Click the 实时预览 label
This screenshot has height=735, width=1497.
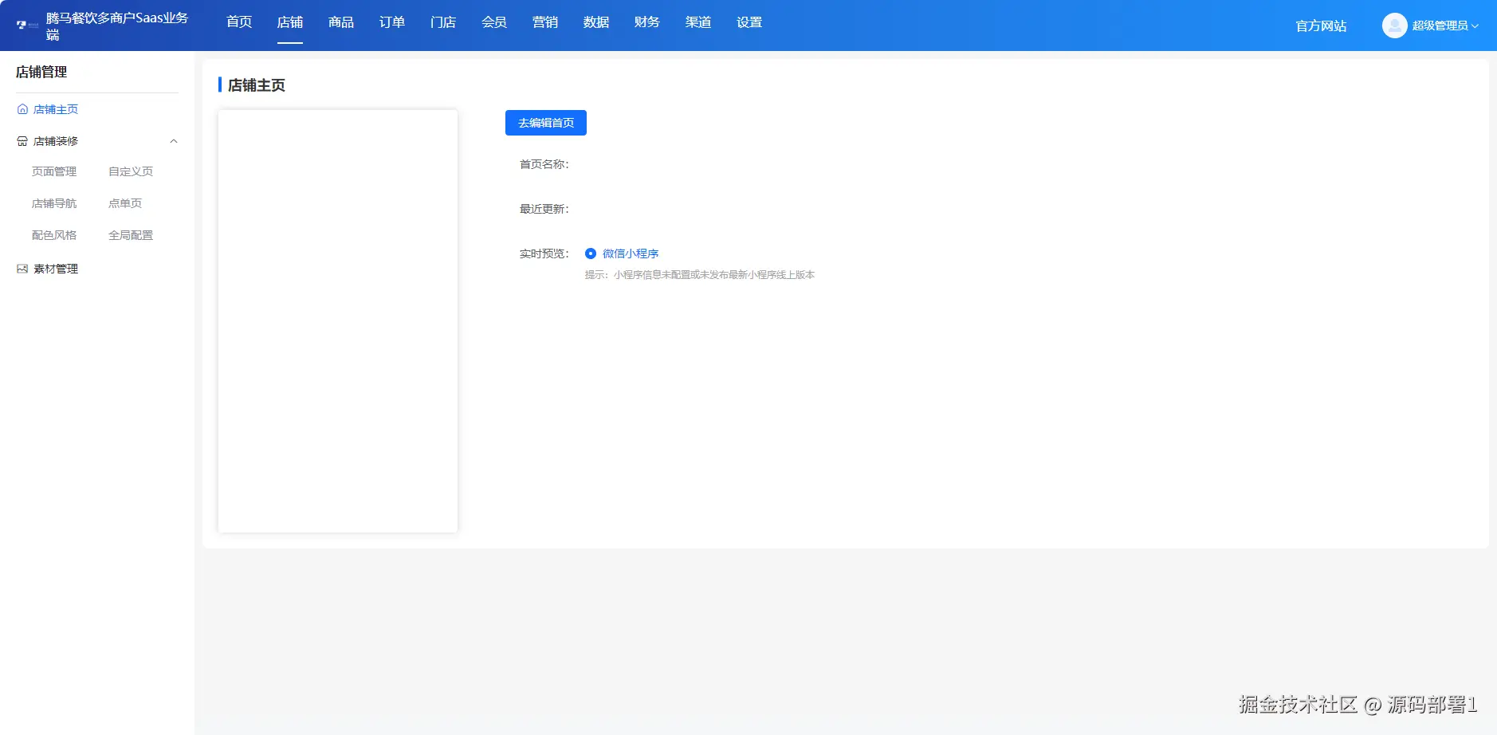pyautogui.click(x=544, y=254)
